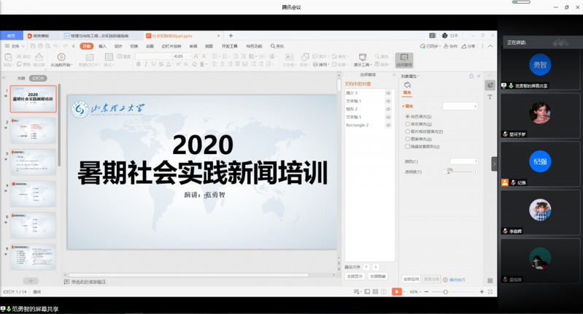
Task: Open the 颜色 color dropdown
Action: tap(464, 161)
